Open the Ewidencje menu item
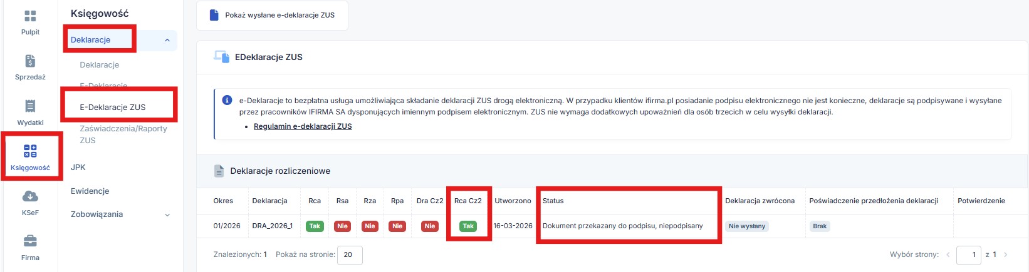This screenshot has height=272, width=1029. click(x=90, y=191)
